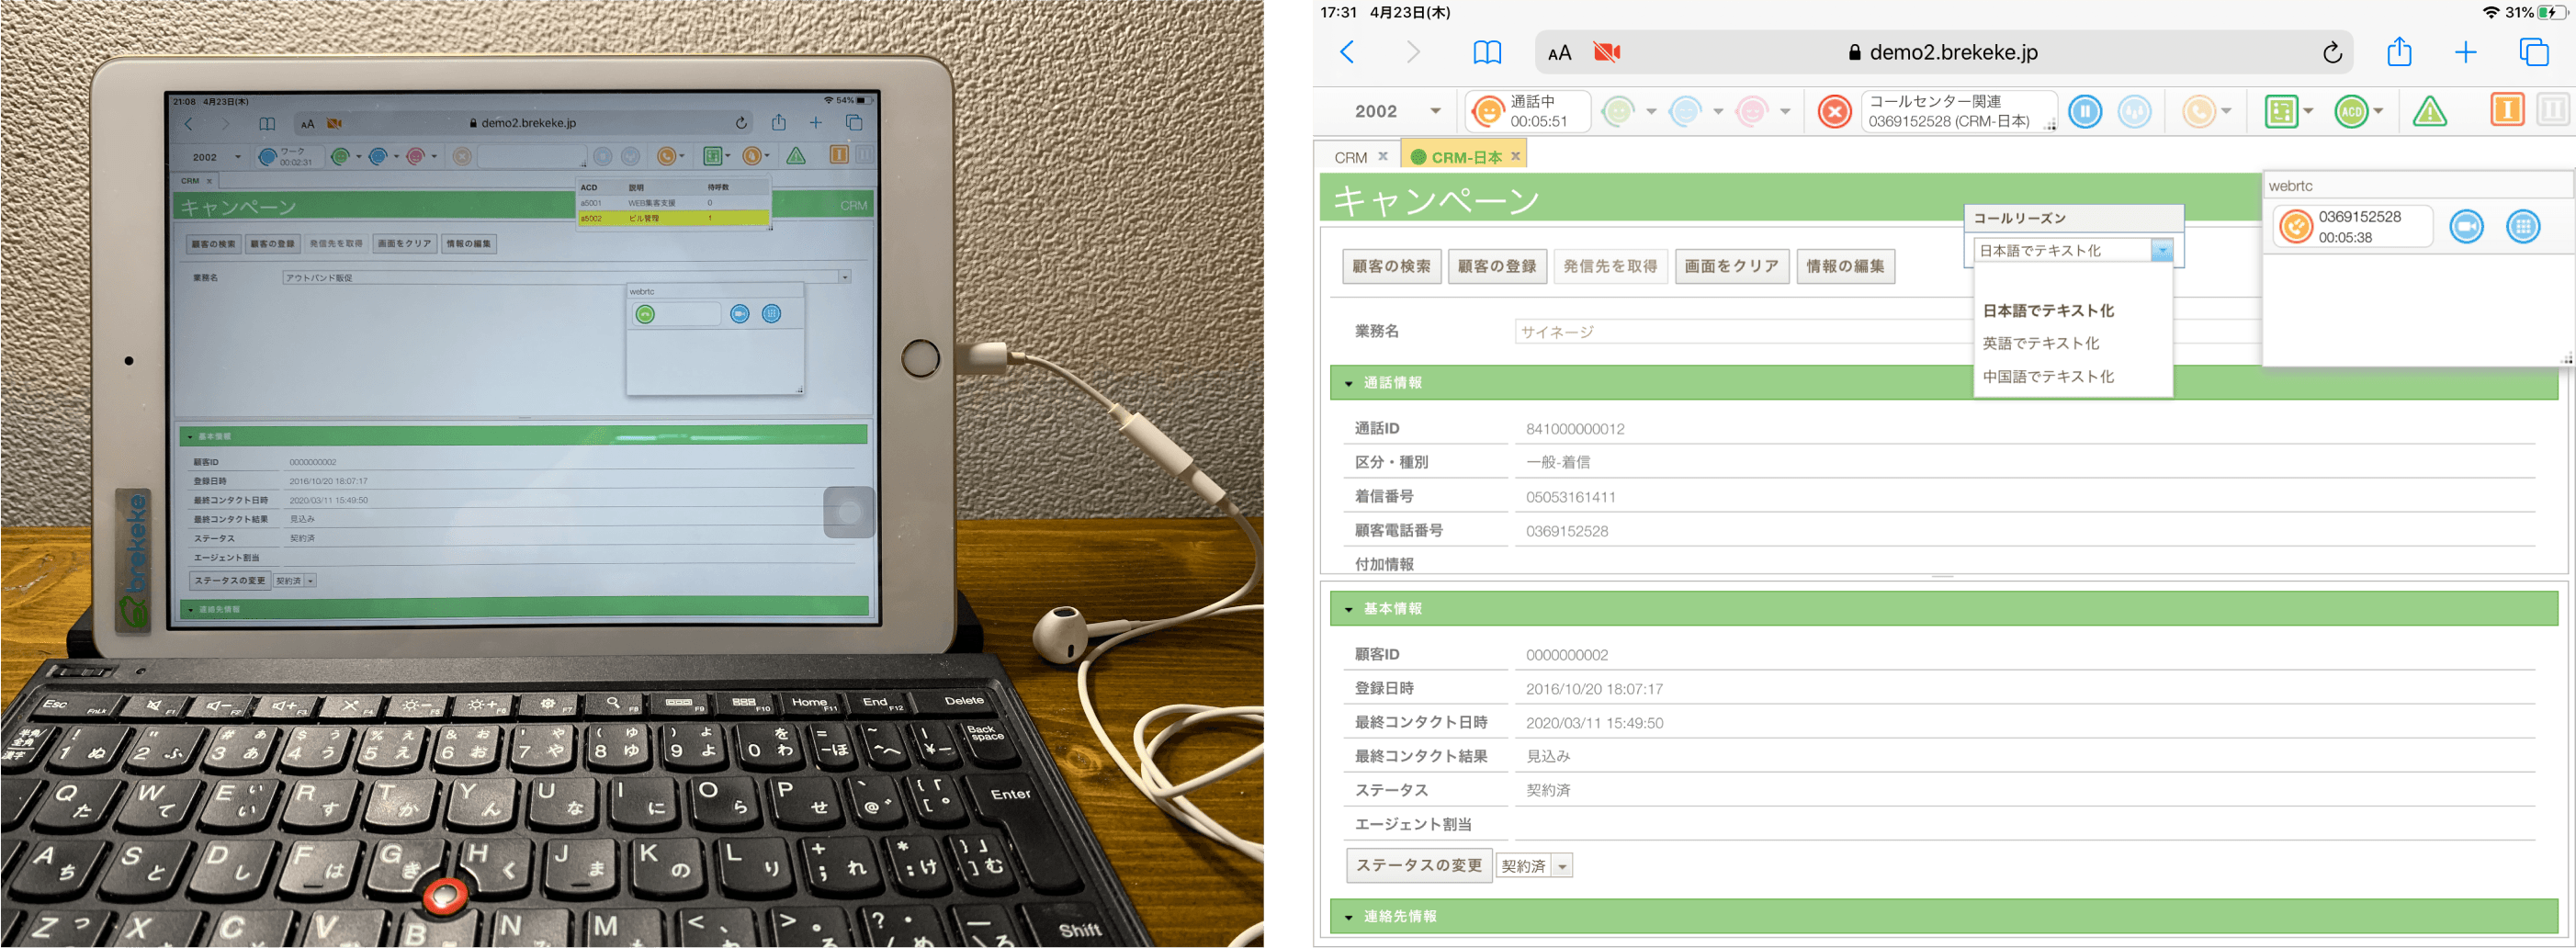Tap the red camera-off icon in the right screenshot's address bar
The height and width of the screenshot is (948, 2576).
pos(1607,52)
